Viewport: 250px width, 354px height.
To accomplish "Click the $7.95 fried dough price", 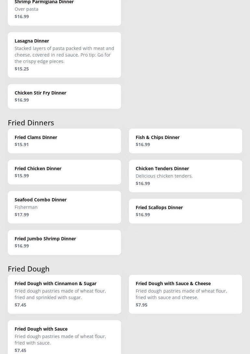I will pyautogui.click(x=142, y=305).
